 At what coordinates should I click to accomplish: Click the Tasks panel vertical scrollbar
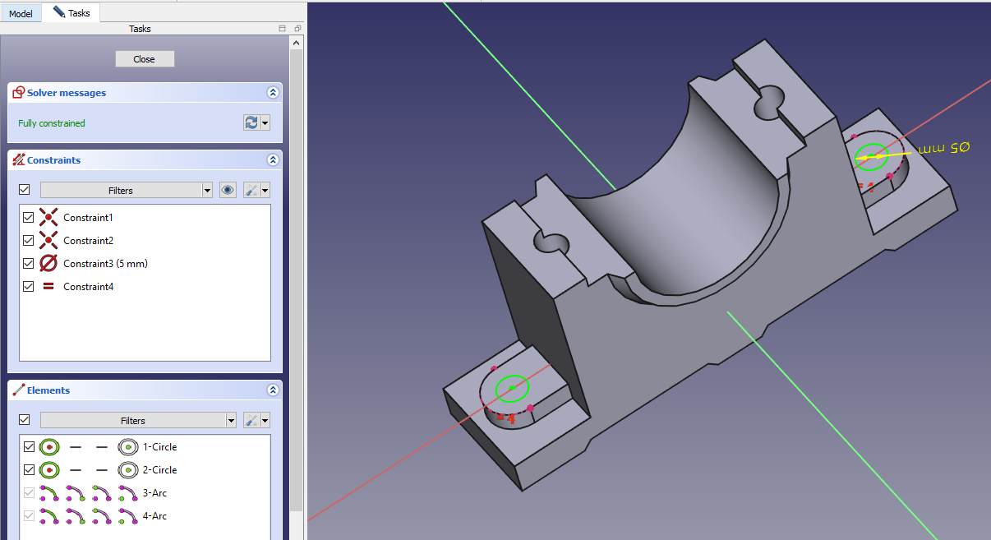pos(297,247)
